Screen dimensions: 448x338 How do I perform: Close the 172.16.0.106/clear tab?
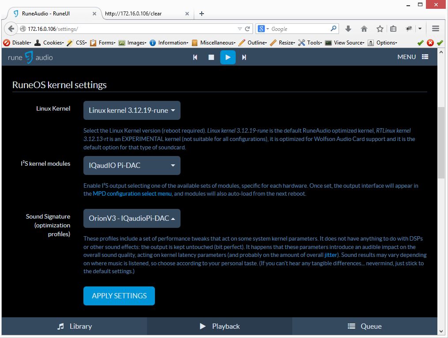tap(187, 14)
